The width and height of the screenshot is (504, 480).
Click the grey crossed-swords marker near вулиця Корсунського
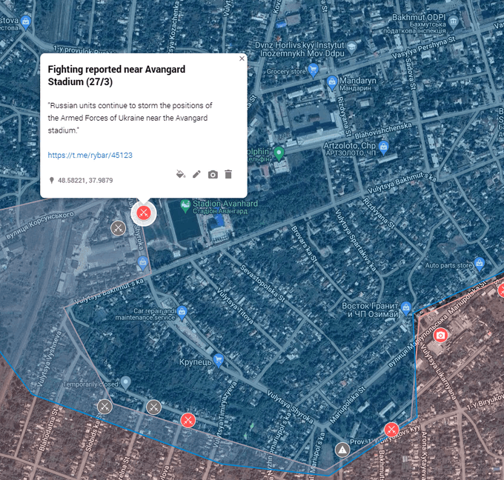(x=117, y=227)
